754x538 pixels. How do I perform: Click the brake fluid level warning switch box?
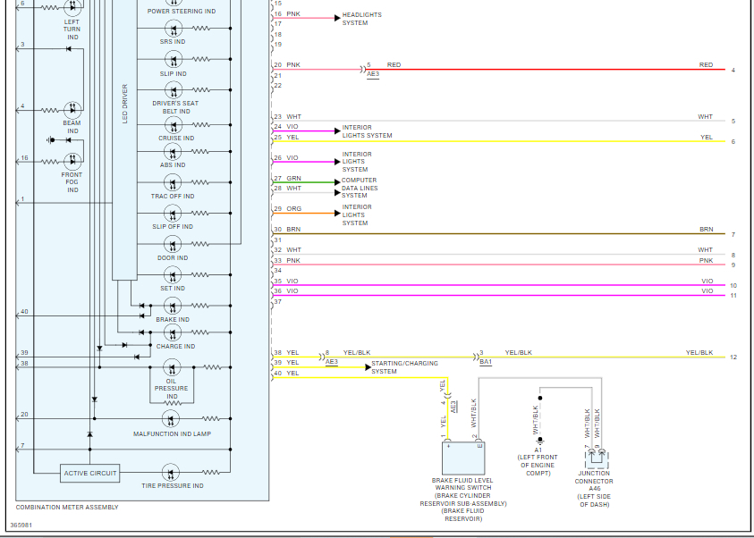pyautogui.click(x=463, y=458)
